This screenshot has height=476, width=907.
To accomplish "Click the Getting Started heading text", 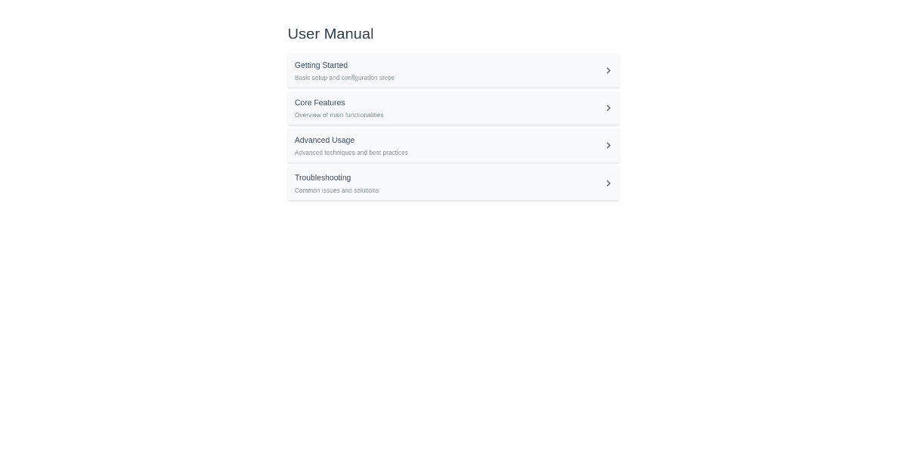I will click(320, 65).
